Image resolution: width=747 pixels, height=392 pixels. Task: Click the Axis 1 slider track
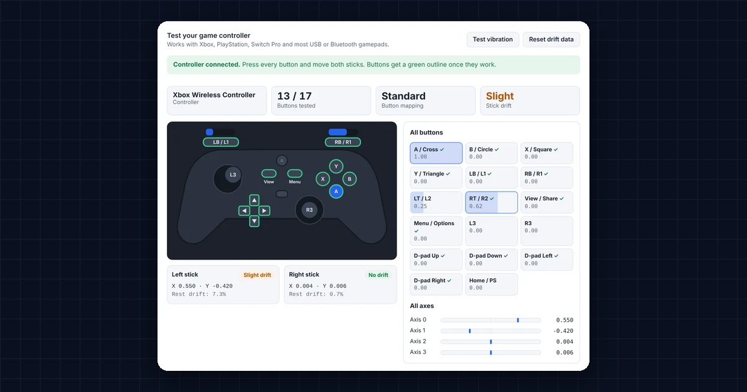(491, 331)
